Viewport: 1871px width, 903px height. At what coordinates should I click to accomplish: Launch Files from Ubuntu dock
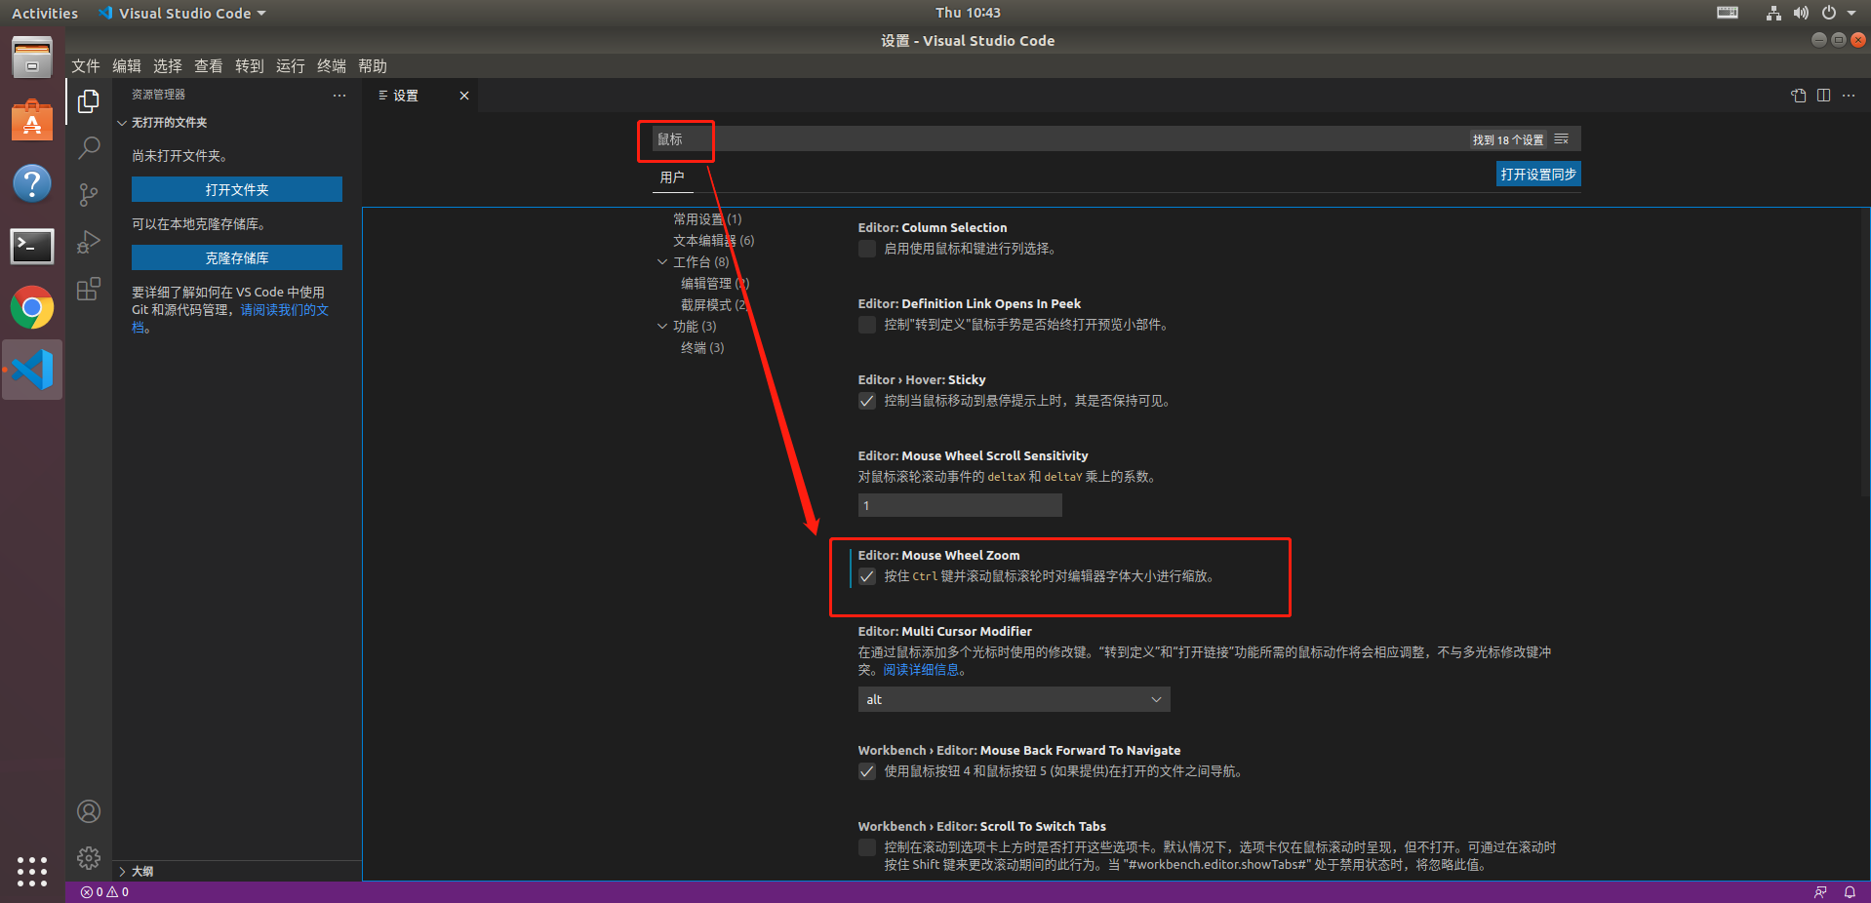pyautogui.click(x=32, y=58)
